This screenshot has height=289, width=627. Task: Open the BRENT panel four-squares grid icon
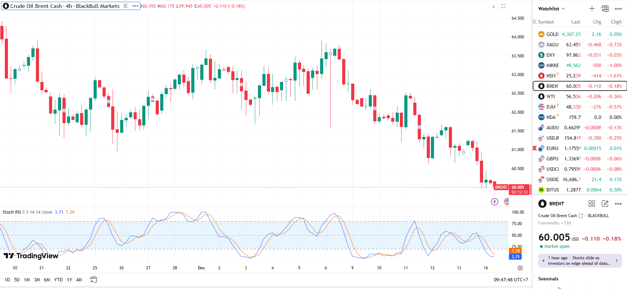[592, 204]
